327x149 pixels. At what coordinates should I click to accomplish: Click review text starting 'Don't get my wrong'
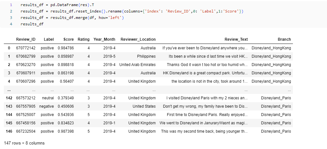tap(205, 106)
